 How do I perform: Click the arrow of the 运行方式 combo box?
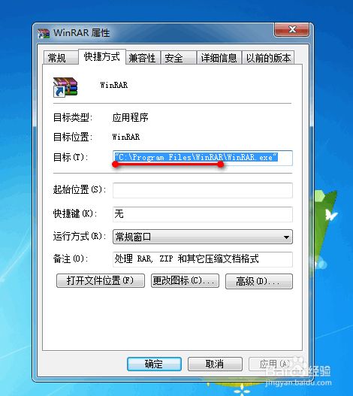click(286, 237)
